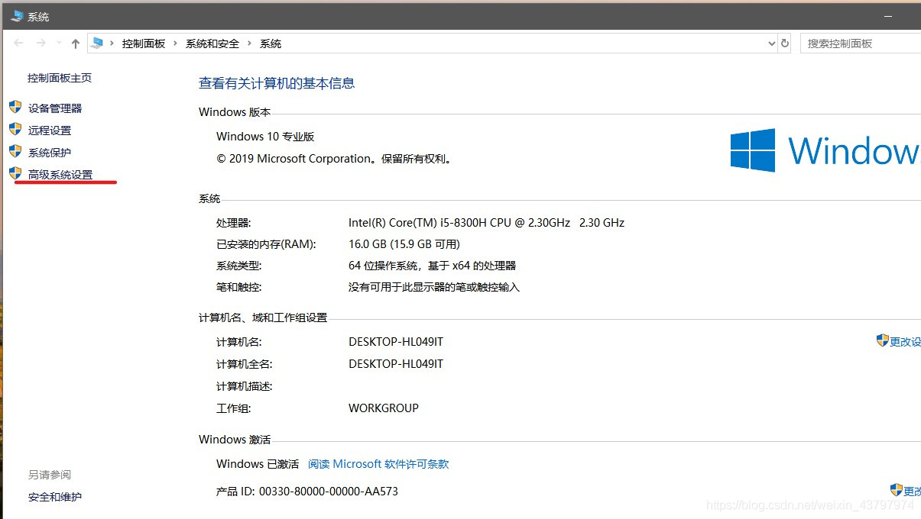The image size is (921, 519).
Task: Click shield icon next to 更改设置
Action: (883, 340)
